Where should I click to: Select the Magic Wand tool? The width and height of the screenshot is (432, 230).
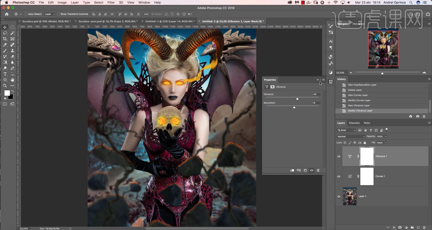pyautogui.click(x=12, y=33)
